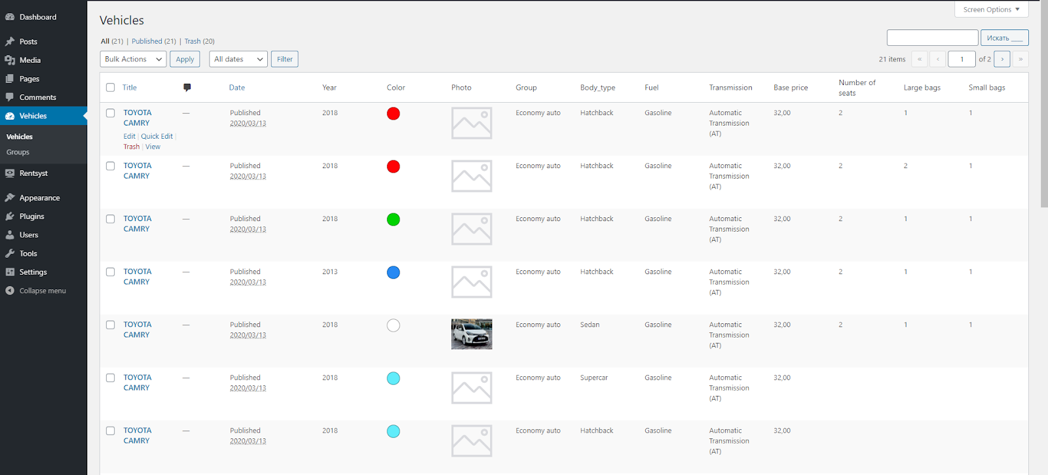1048x475 pixels.
Task: Check the first Toyota Camry row checkbox
Action: coord(111,113)
